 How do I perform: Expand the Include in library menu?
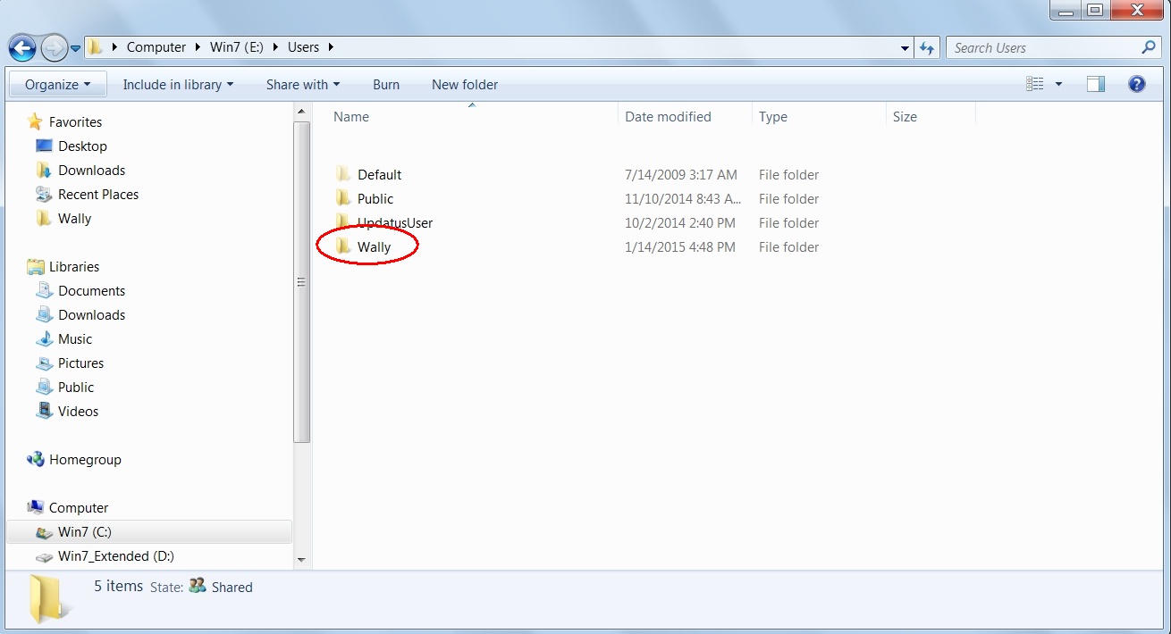pos(177,85)
